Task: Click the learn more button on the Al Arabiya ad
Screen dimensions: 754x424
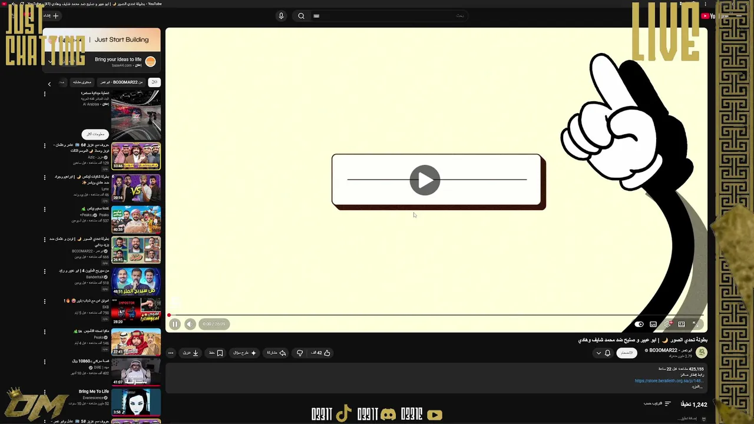Action: point(95,134)
